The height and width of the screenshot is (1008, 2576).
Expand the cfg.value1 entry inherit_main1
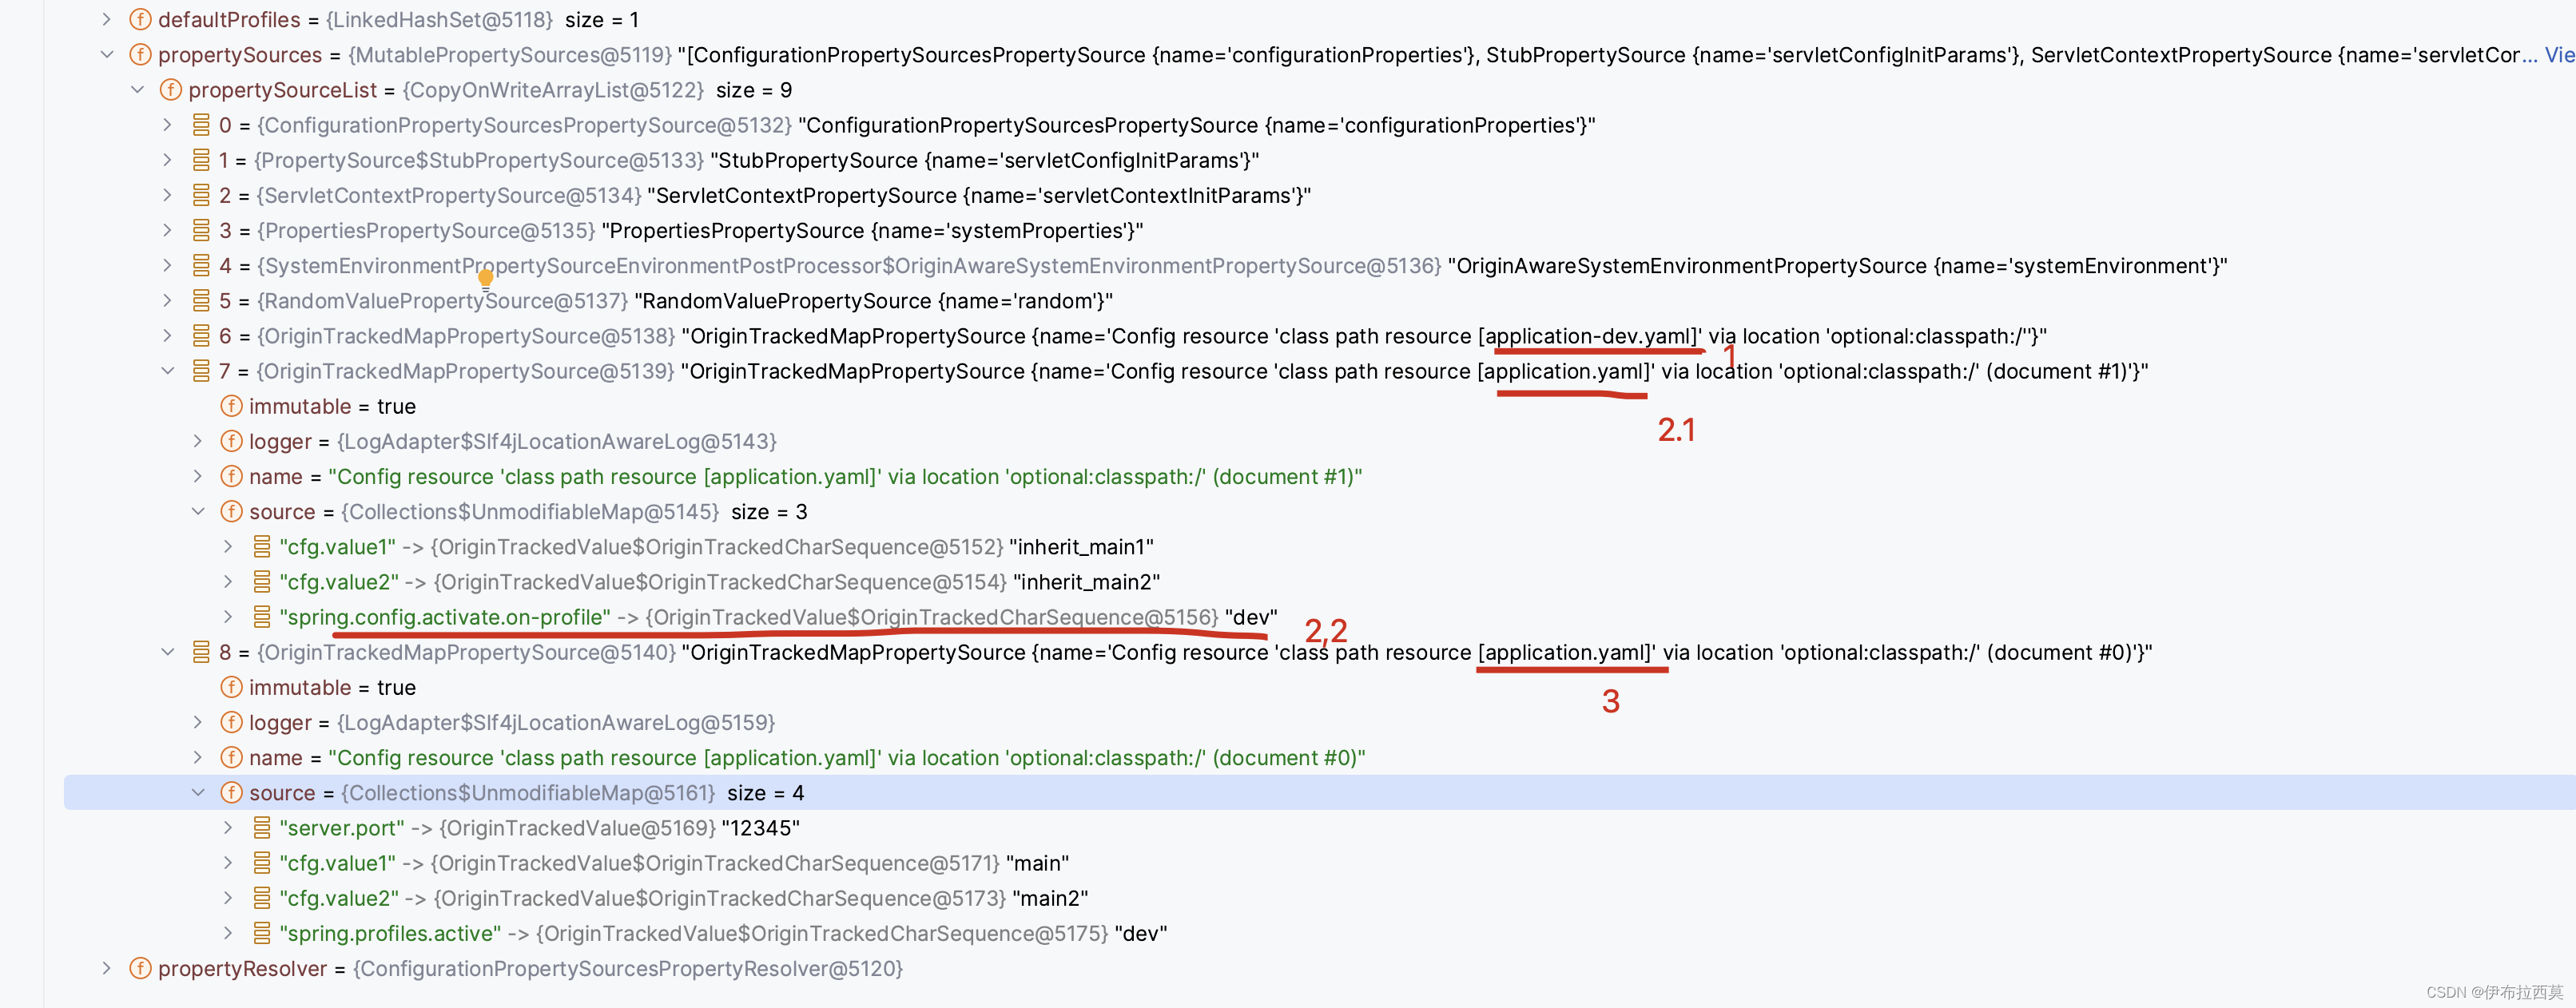tap(228, 546)
